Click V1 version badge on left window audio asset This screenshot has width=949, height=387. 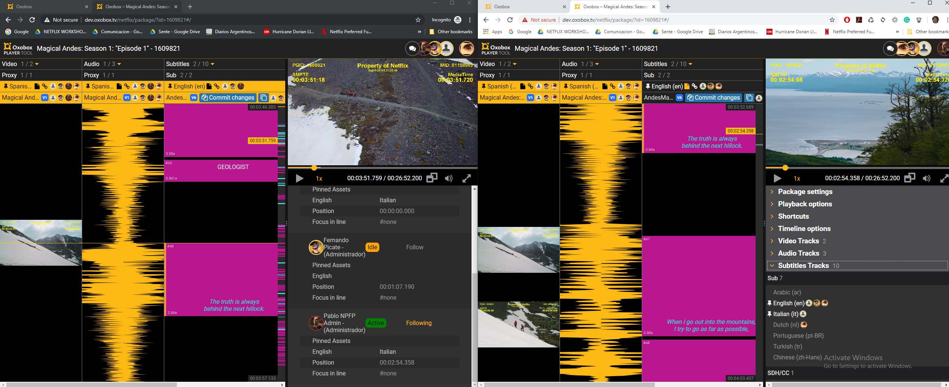pyautogui.click(x=127, y=98)
